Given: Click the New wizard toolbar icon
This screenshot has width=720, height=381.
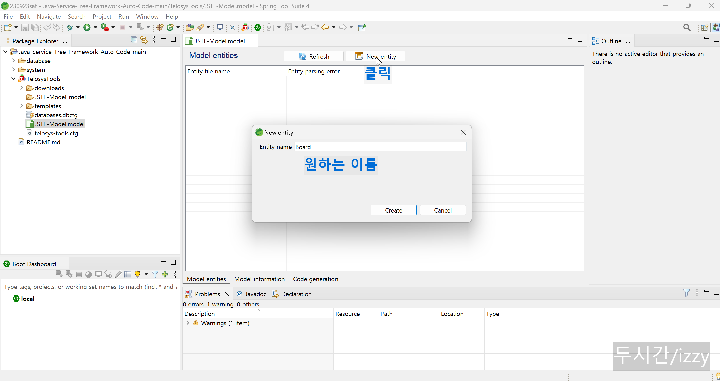Looking at the screenshot, I should 8,27.
